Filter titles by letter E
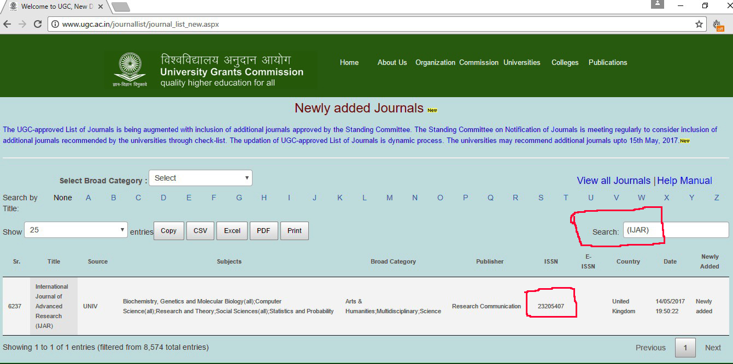 [x=189, y=198]
